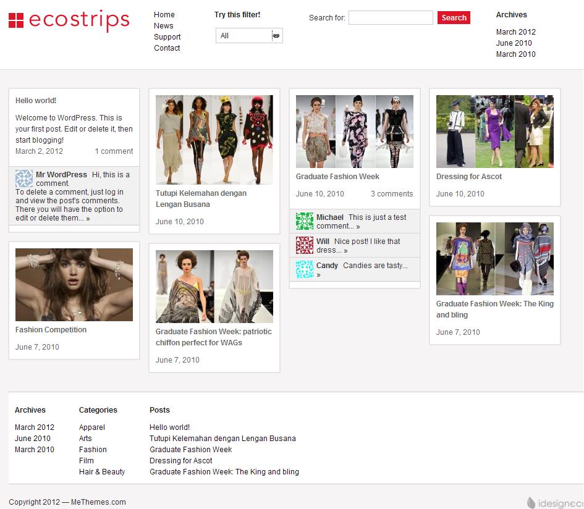View the 3 comments link
The width and height of the screenshot is (584, 509).
point(392,194)
